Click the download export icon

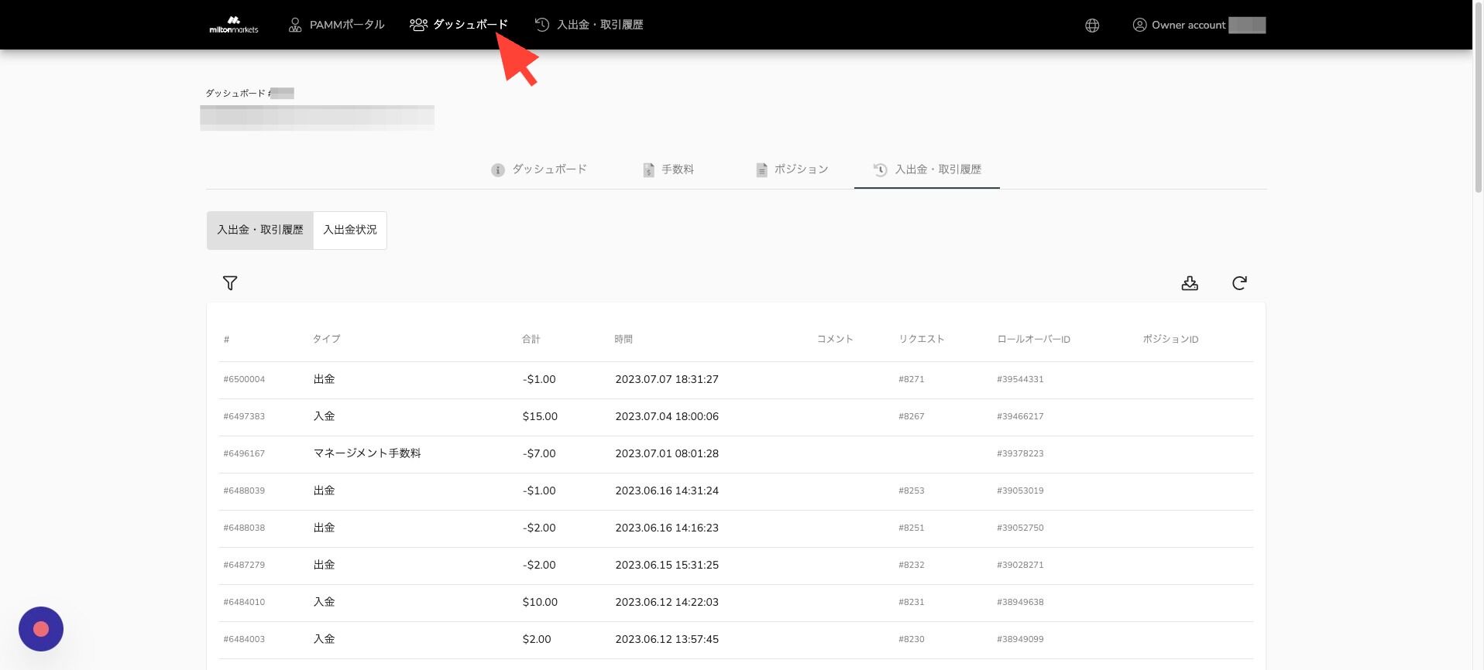pos(1190,283)
